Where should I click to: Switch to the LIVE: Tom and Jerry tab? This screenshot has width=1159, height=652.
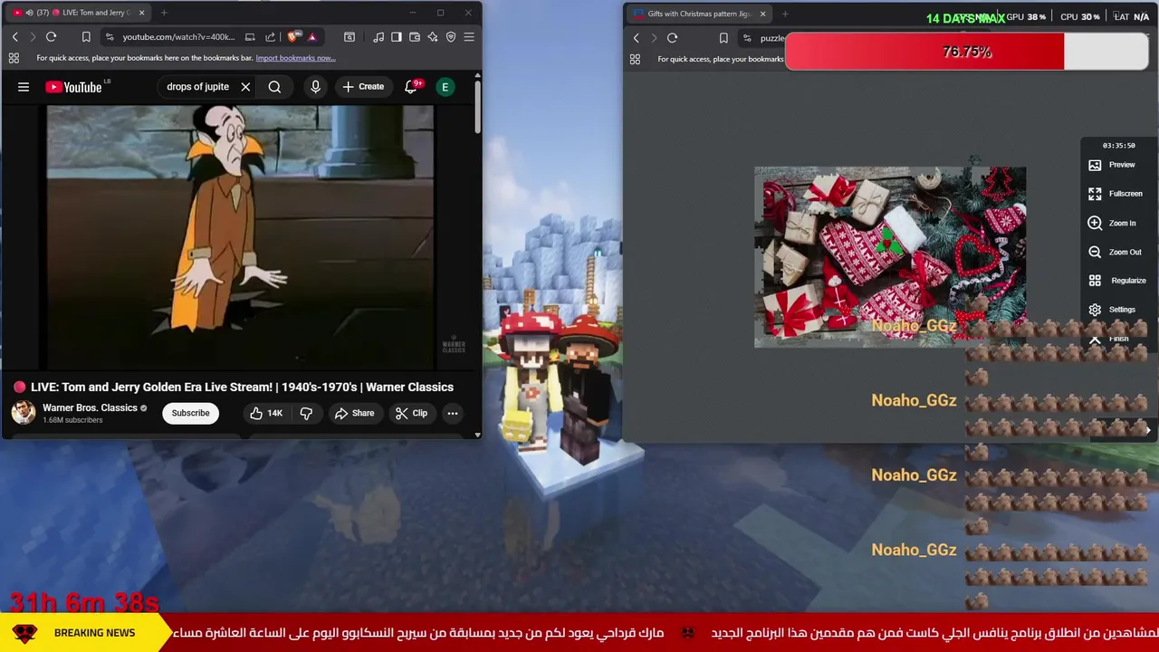pyautogui.click(x=79, y=13)
